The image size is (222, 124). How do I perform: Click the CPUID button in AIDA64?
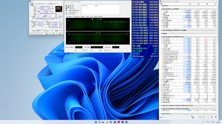point(100,50)
